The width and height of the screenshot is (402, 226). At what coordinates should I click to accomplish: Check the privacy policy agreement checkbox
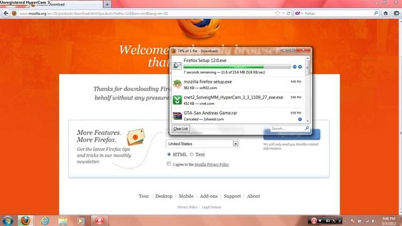169,164
